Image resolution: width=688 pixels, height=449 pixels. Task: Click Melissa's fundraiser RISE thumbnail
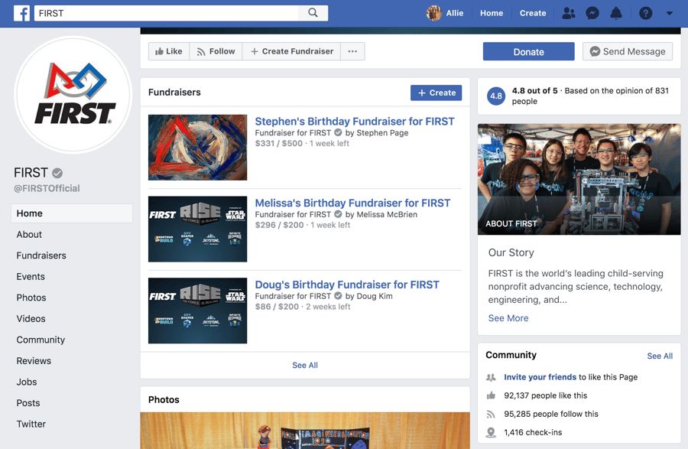tap(197, 229)
